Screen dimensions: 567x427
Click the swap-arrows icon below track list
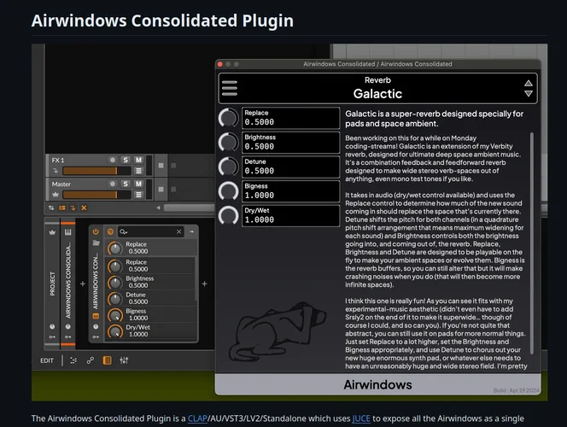pos(51,208)
